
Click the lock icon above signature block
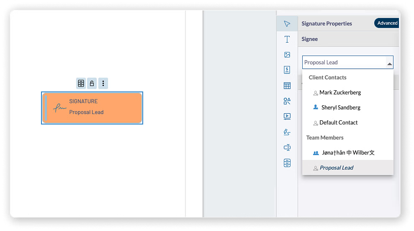point(92,84)
